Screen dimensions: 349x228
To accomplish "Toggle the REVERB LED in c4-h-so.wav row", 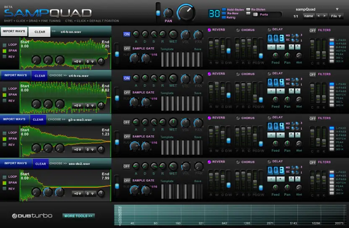I will click(x=209, y=30).
